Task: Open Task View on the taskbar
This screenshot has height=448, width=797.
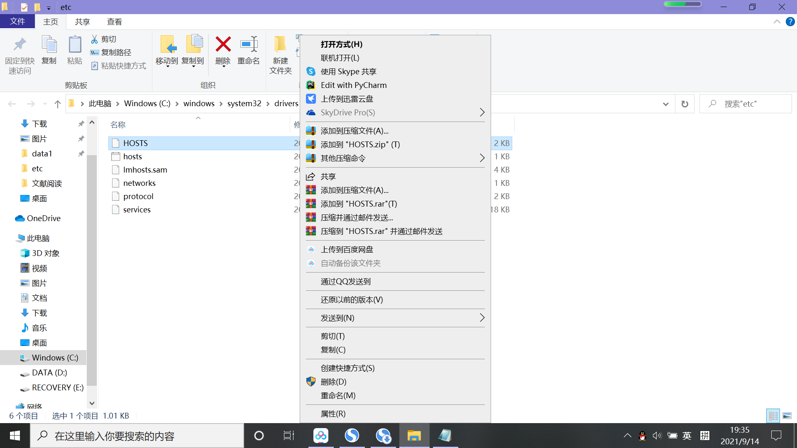Action: [x=288, y=436]
